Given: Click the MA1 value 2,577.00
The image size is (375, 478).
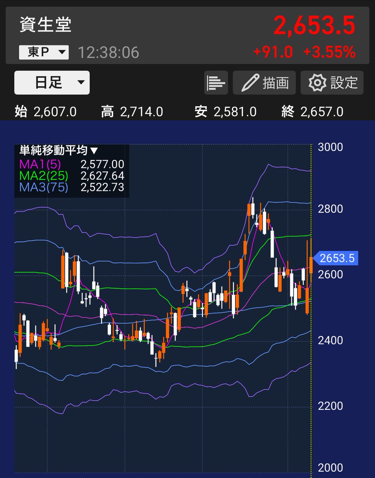Looking at the screenshot, I should click(x=102, y=164).
